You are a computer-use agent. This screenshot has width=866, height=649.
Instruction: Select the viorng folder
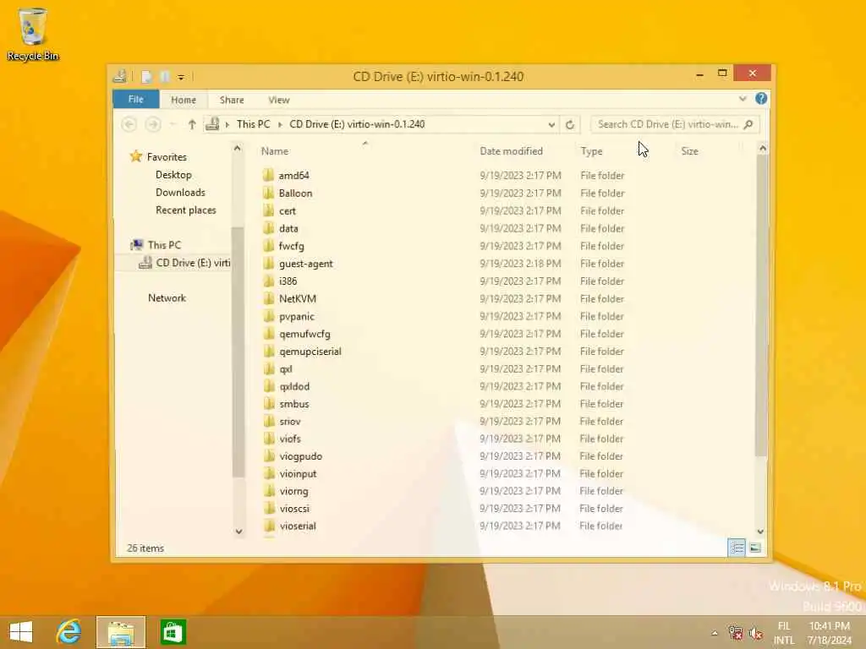click(x=293, y=491)
